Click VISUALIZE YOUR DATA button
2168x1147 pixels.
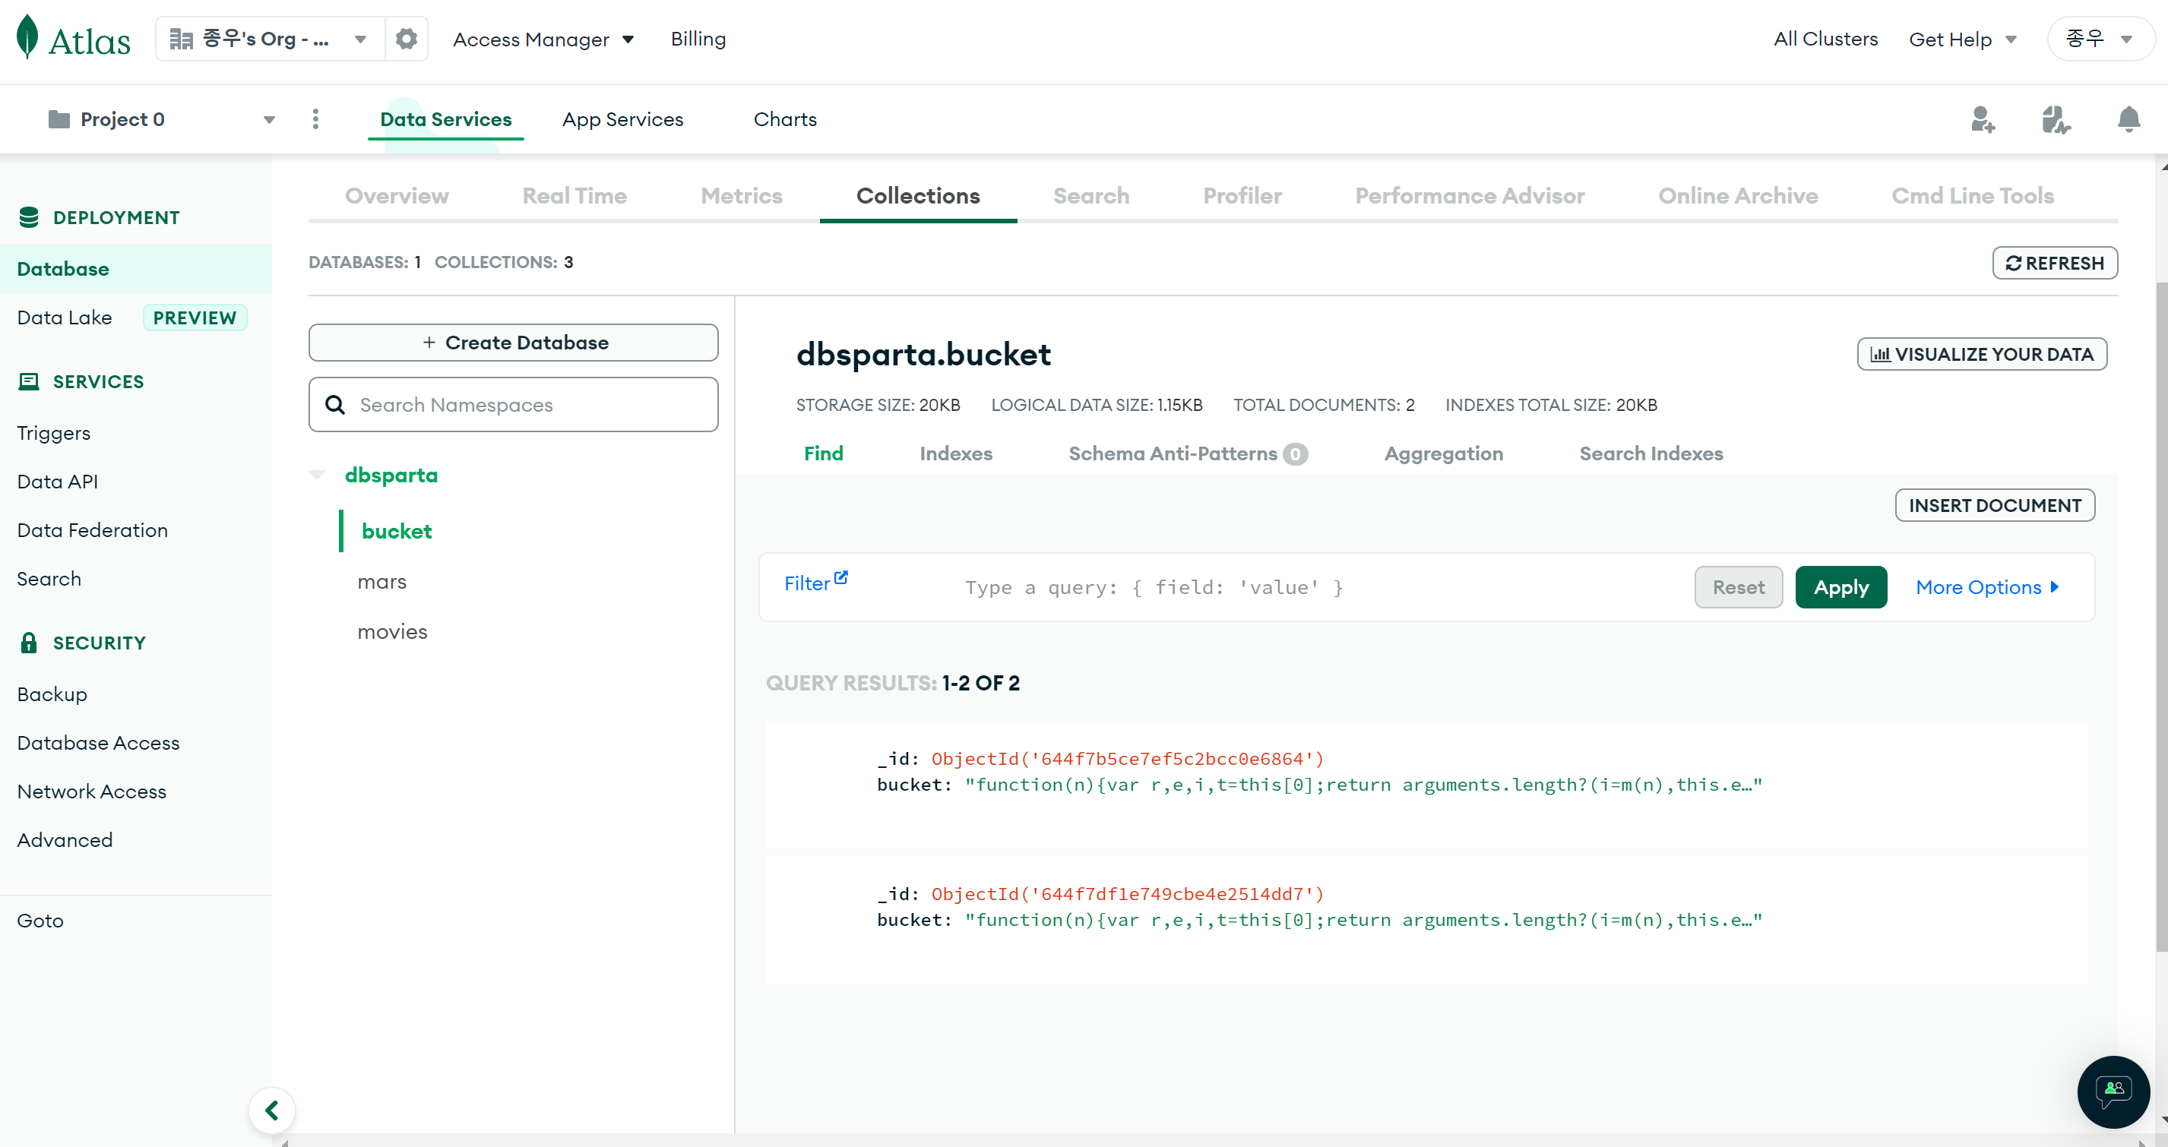(x=1982, y=354)
